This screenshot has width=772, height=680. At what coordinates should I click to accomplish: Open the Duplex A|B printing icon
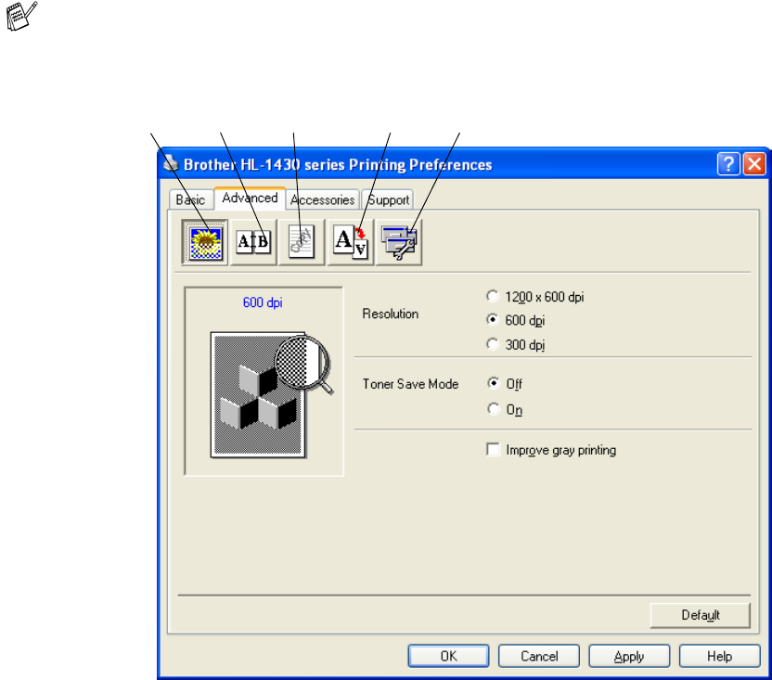(x=253, y=242)
